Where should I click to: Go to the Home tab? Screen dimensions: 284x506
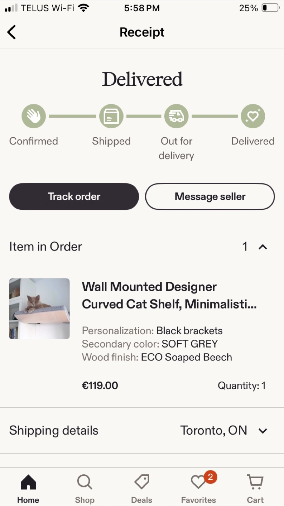pos(28,482)
